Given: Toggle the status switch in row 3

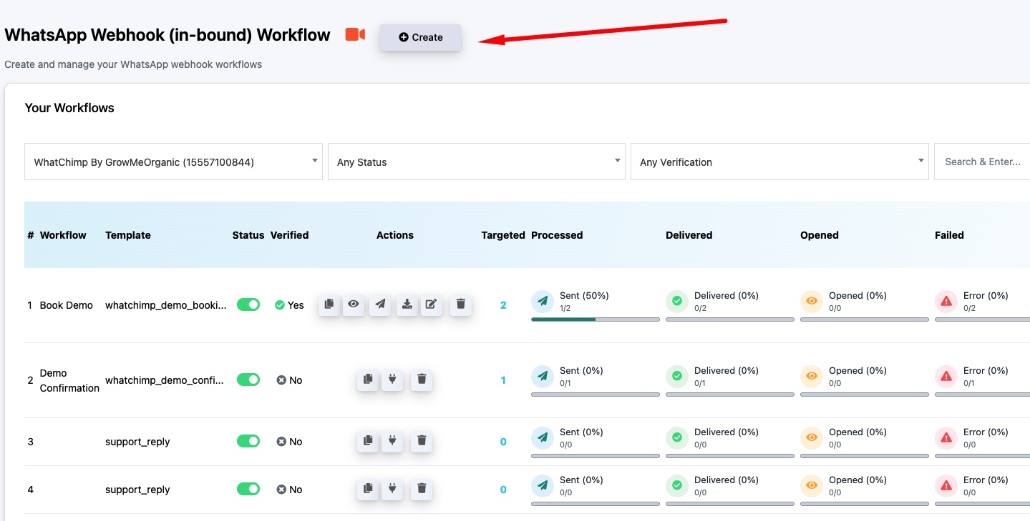Looking at the screenshot, I should click(x=248, y=441).
